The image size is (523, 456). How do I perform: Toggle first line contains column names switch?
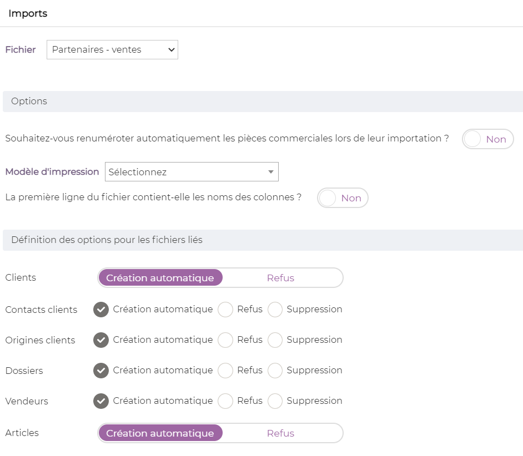coord(343,198)
